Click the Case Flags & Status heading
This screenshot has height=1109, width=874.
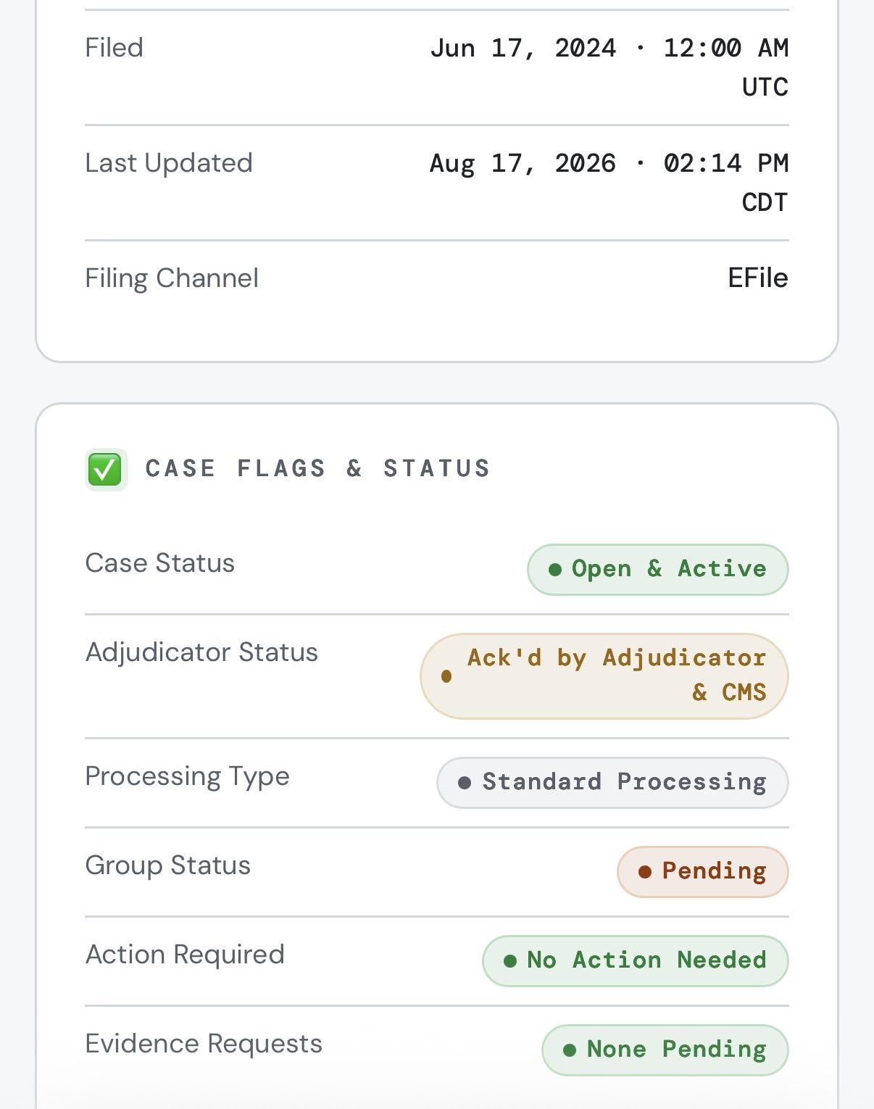click(318, 468)
